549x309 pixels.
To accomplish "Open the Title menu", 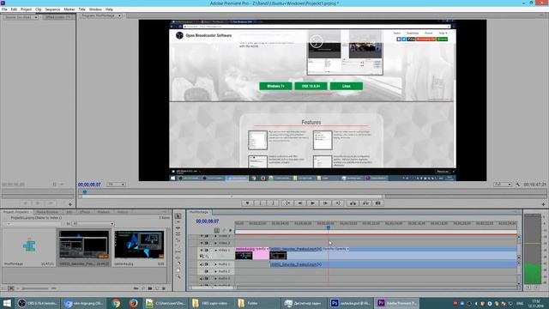I will [x=81, y=9].
